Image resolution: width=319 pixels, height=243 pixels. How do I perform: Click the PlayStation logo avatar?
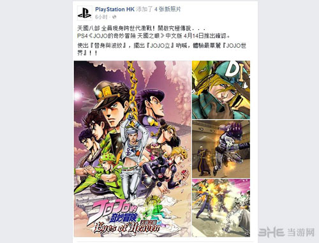coord(85,13)
